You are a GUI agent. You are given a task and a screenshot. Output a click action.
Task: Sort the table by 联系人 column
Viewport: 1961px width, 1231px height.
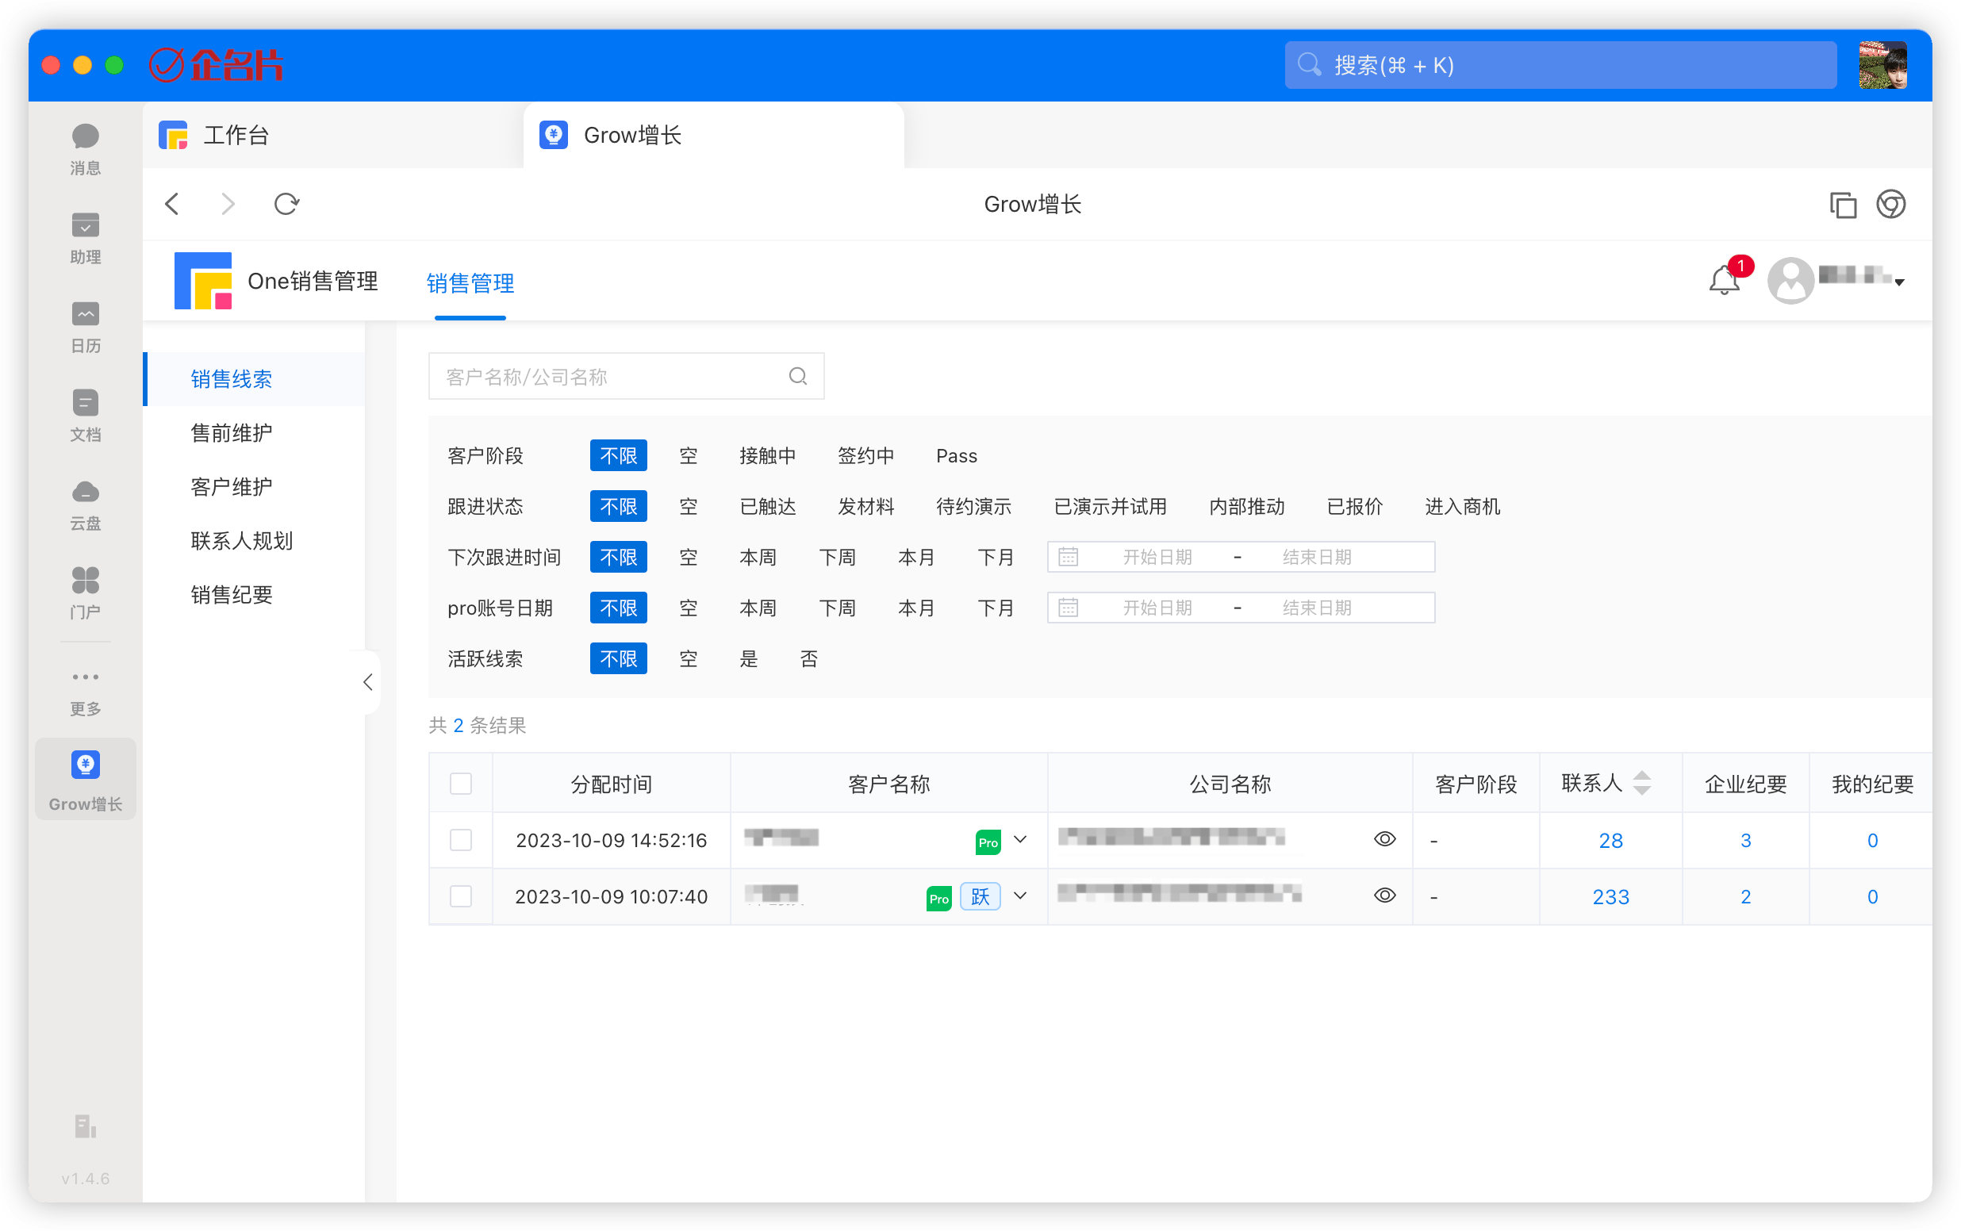[x=1641, y=782]
